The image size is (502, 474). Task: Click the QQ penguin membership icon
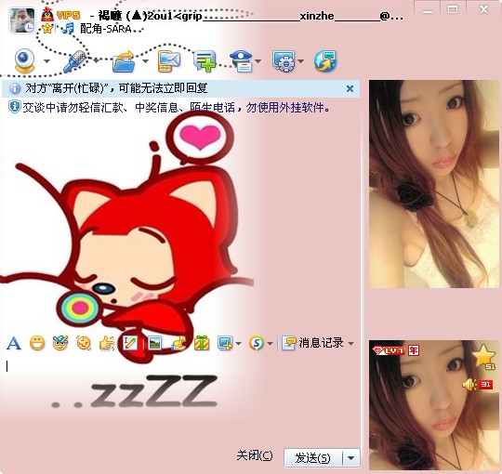(47, 14)
